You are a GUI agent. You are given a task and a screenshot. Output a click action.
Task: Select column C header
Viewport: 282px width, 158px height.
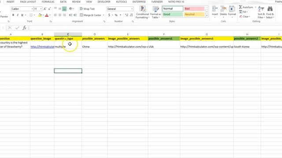68,34
